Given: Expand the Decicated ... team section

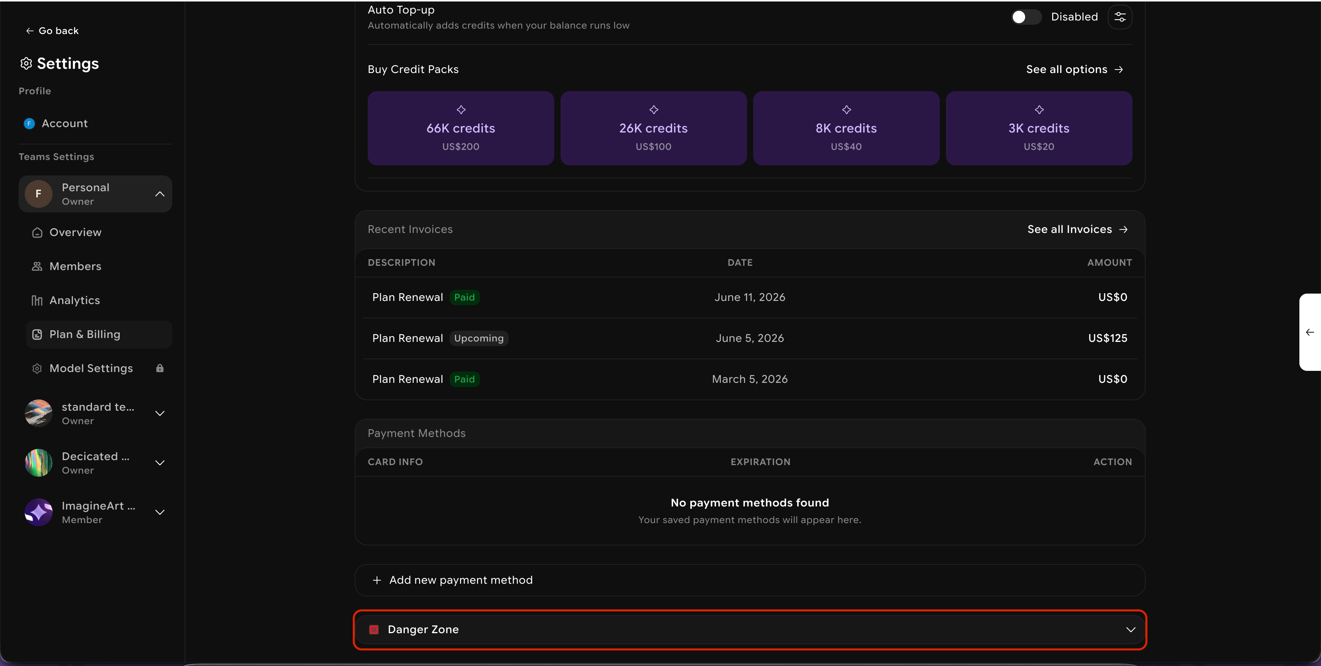Looking at the screenshot, I should [x=160, y=462].
